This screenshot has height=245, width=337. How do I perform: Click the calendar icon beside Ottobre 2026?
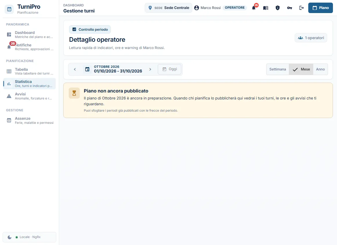pos(87,69)
